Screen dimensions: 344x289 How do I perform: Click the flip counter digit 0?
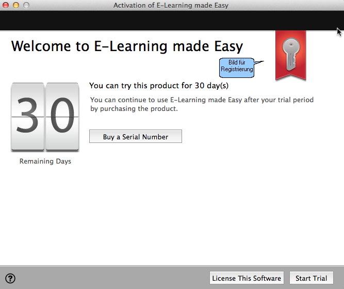click(x=62, y=116)
